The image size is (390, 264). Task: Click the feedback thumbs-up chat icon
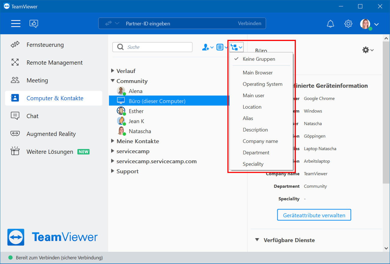34,23
